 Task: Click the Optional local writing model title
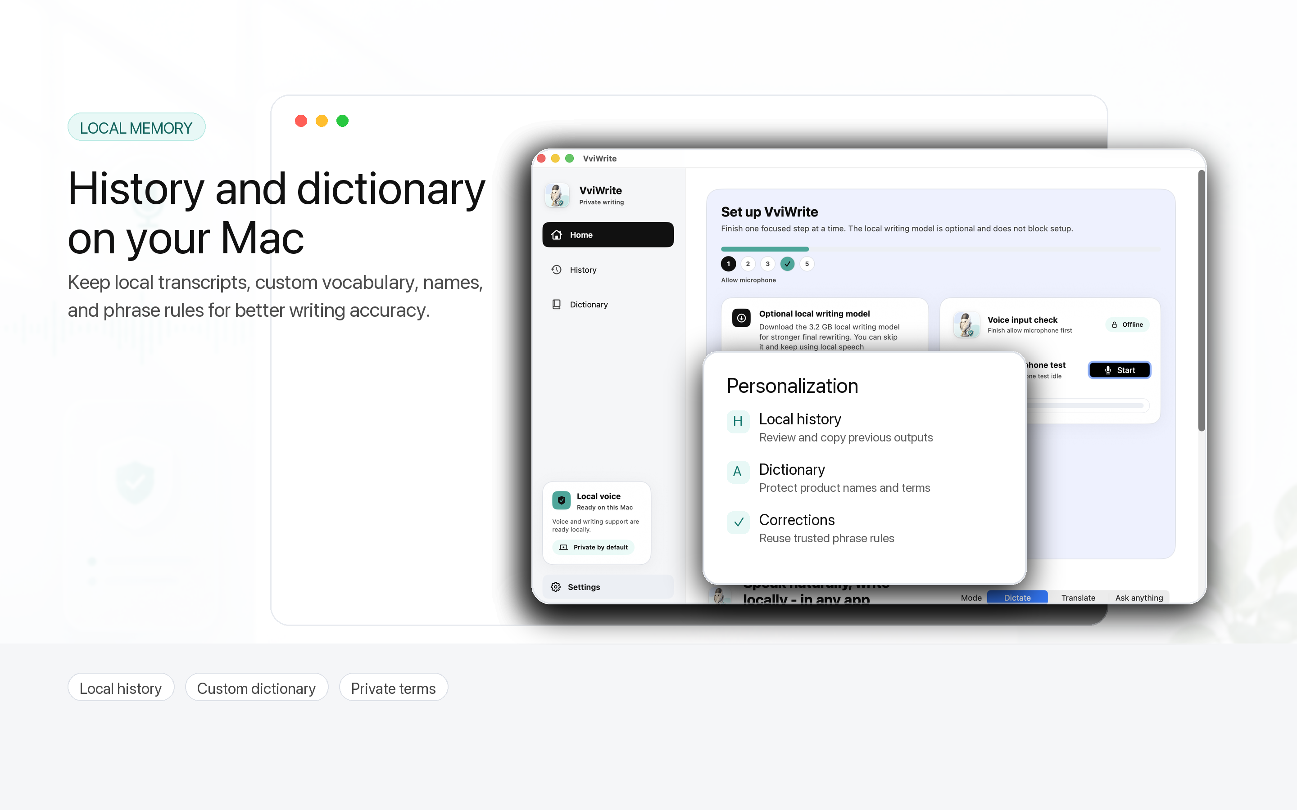click(814, 314)
